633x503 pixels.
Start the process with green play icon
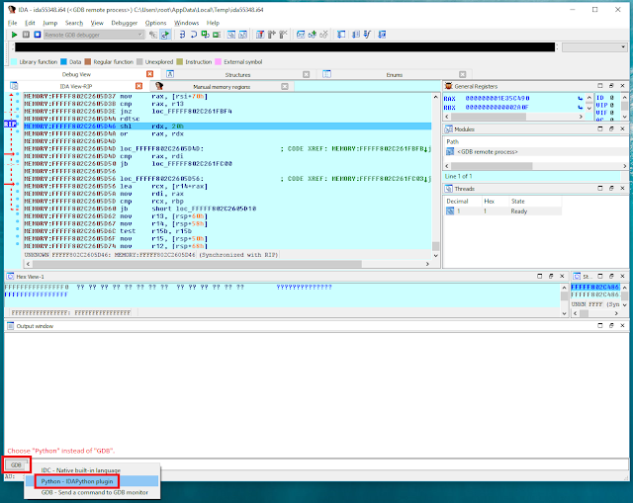[x=14, y=35]
